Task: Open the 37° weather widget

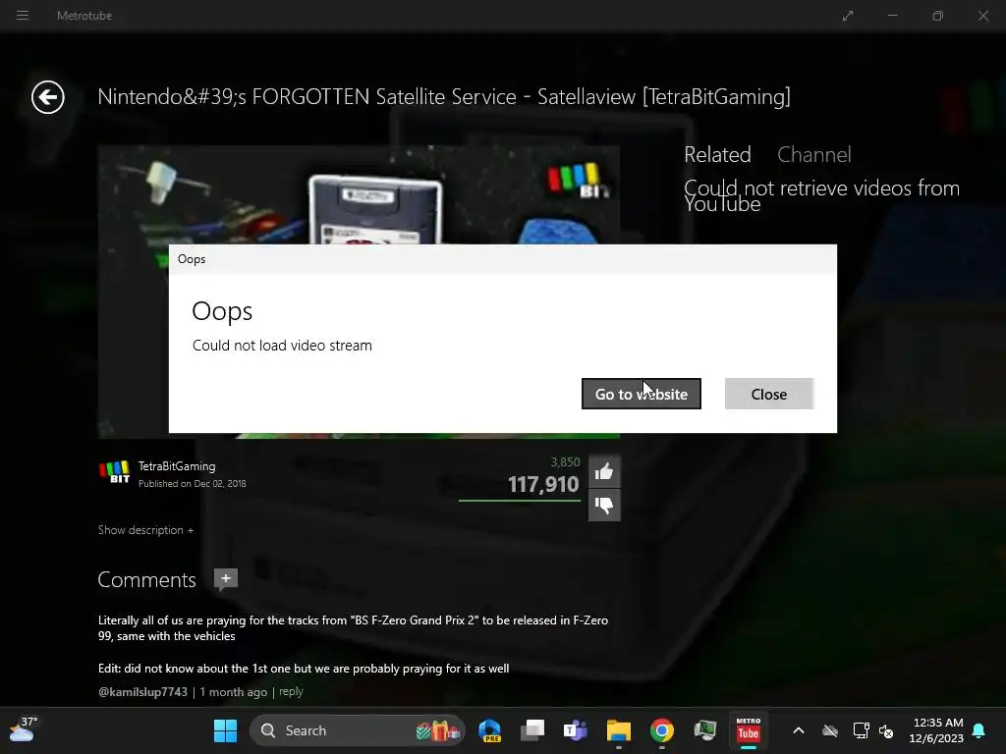Action: [24, 729]
